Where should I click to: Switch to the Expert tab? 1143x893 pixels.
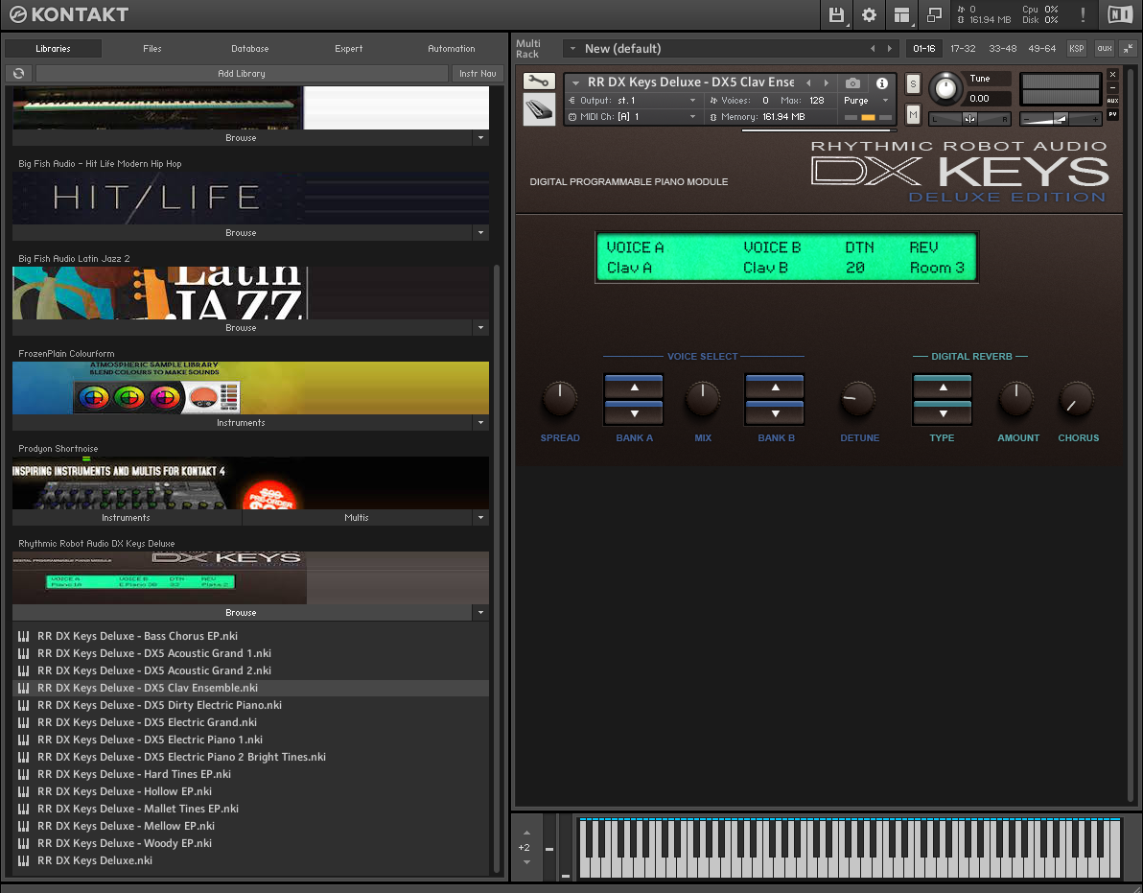[348, 49]
